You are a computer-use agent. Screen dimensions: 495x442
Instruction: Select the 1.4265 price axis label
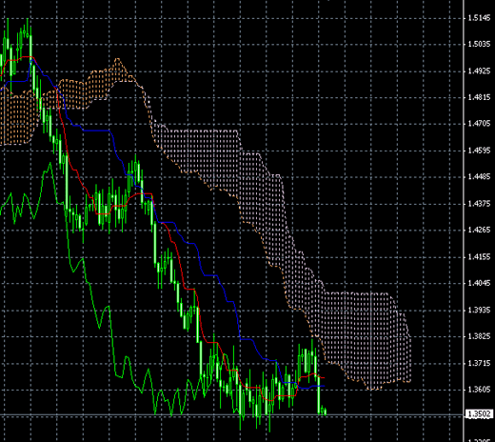click(x=480, y=230)
